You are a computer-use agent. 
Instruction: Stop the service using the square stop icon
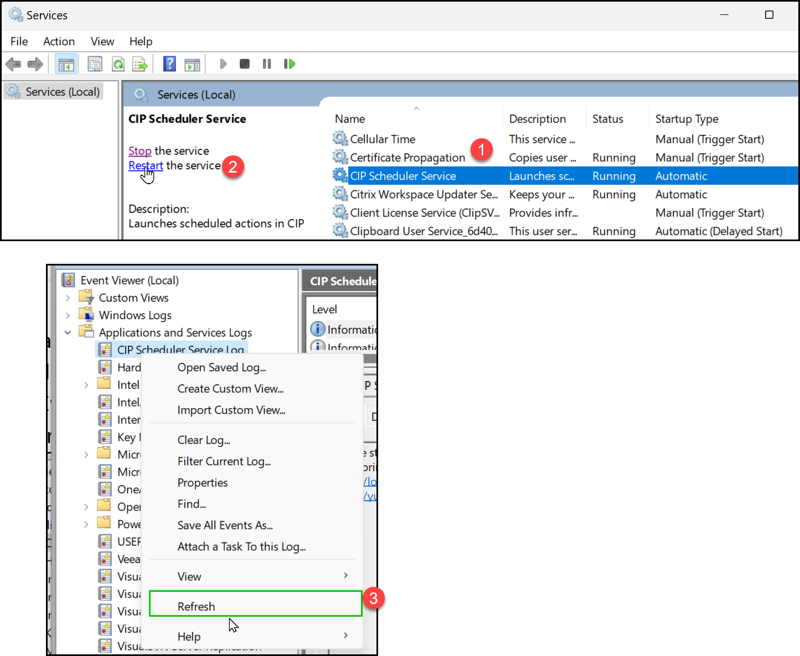pos(244,64)
